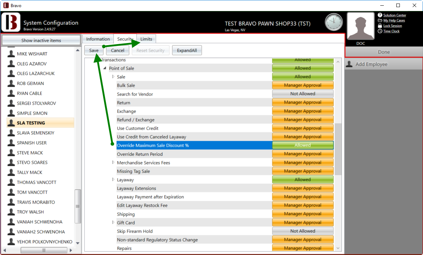This screenshot has width=423, height=255.
Task: Click the ExpandAll button
Action: click(x=187, y=51)
